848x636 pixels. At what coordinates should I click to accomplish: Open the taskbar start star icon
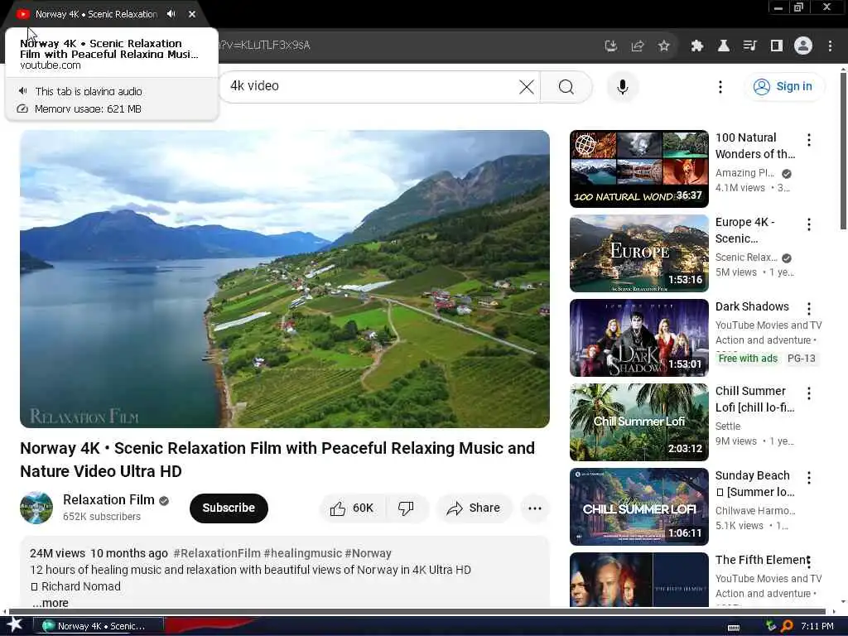click(x=15, y=625)
